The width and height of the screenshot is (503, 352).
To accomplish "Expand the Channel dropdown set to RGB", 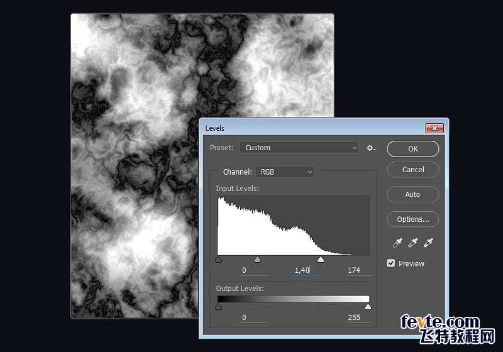I will pos(284,172).
